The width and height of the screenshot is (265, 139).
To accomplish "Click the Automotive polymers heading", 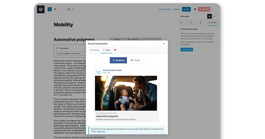I will click(x=74, y=40).
